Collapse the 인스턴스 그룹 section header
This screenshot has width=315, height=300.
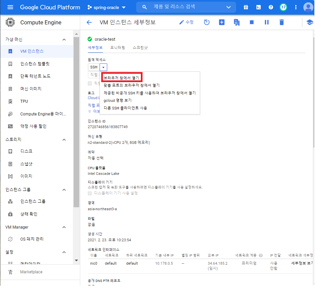click(64, 190)
